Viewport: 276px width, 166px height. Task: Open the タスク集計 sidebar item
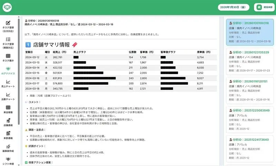pos(8,58)
